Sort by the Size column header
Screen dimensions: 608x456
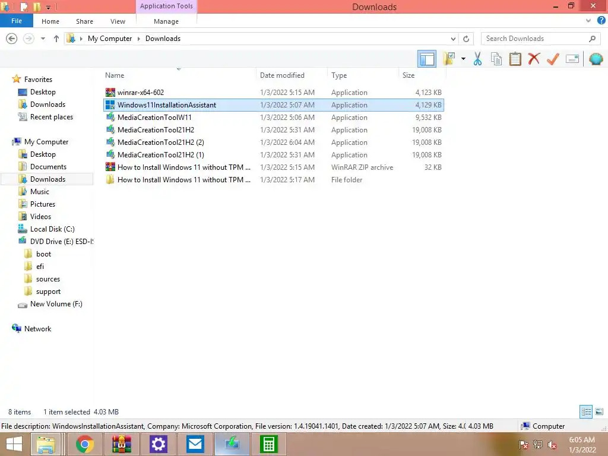point(408,75)
